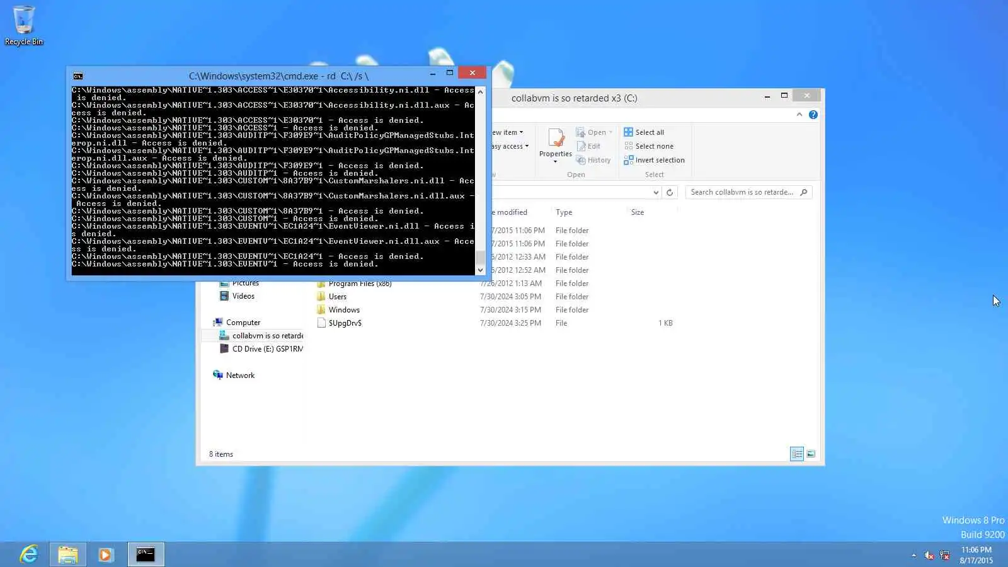Open the clock and date flyout
Image resolution: width=1008 pixels, height=567 pixels.
coord(976,555)
